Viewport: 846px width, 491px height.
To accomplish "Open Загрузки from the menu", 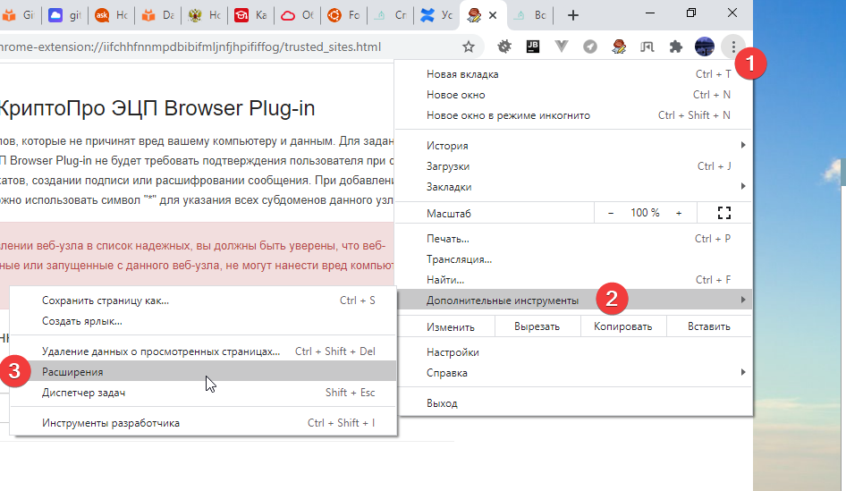I will coord(574,166).
